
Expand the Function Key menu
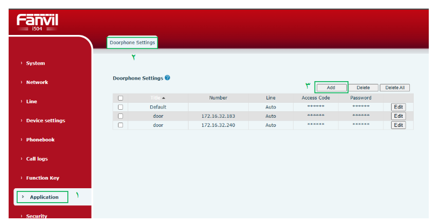[x=43, y=178]
